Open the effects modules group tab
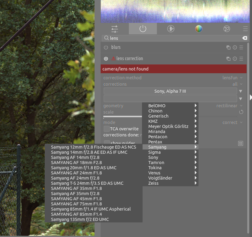This screenshot has height=237, width=252. coord(226,29)
